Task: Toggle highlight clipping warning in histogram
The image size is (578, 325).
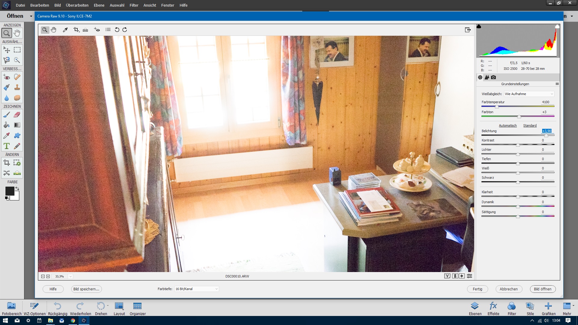Action: tap(557, 26)
